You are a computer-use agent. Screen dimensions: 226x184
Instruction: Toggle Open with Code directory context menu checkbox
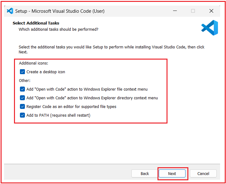click(22, 98)
